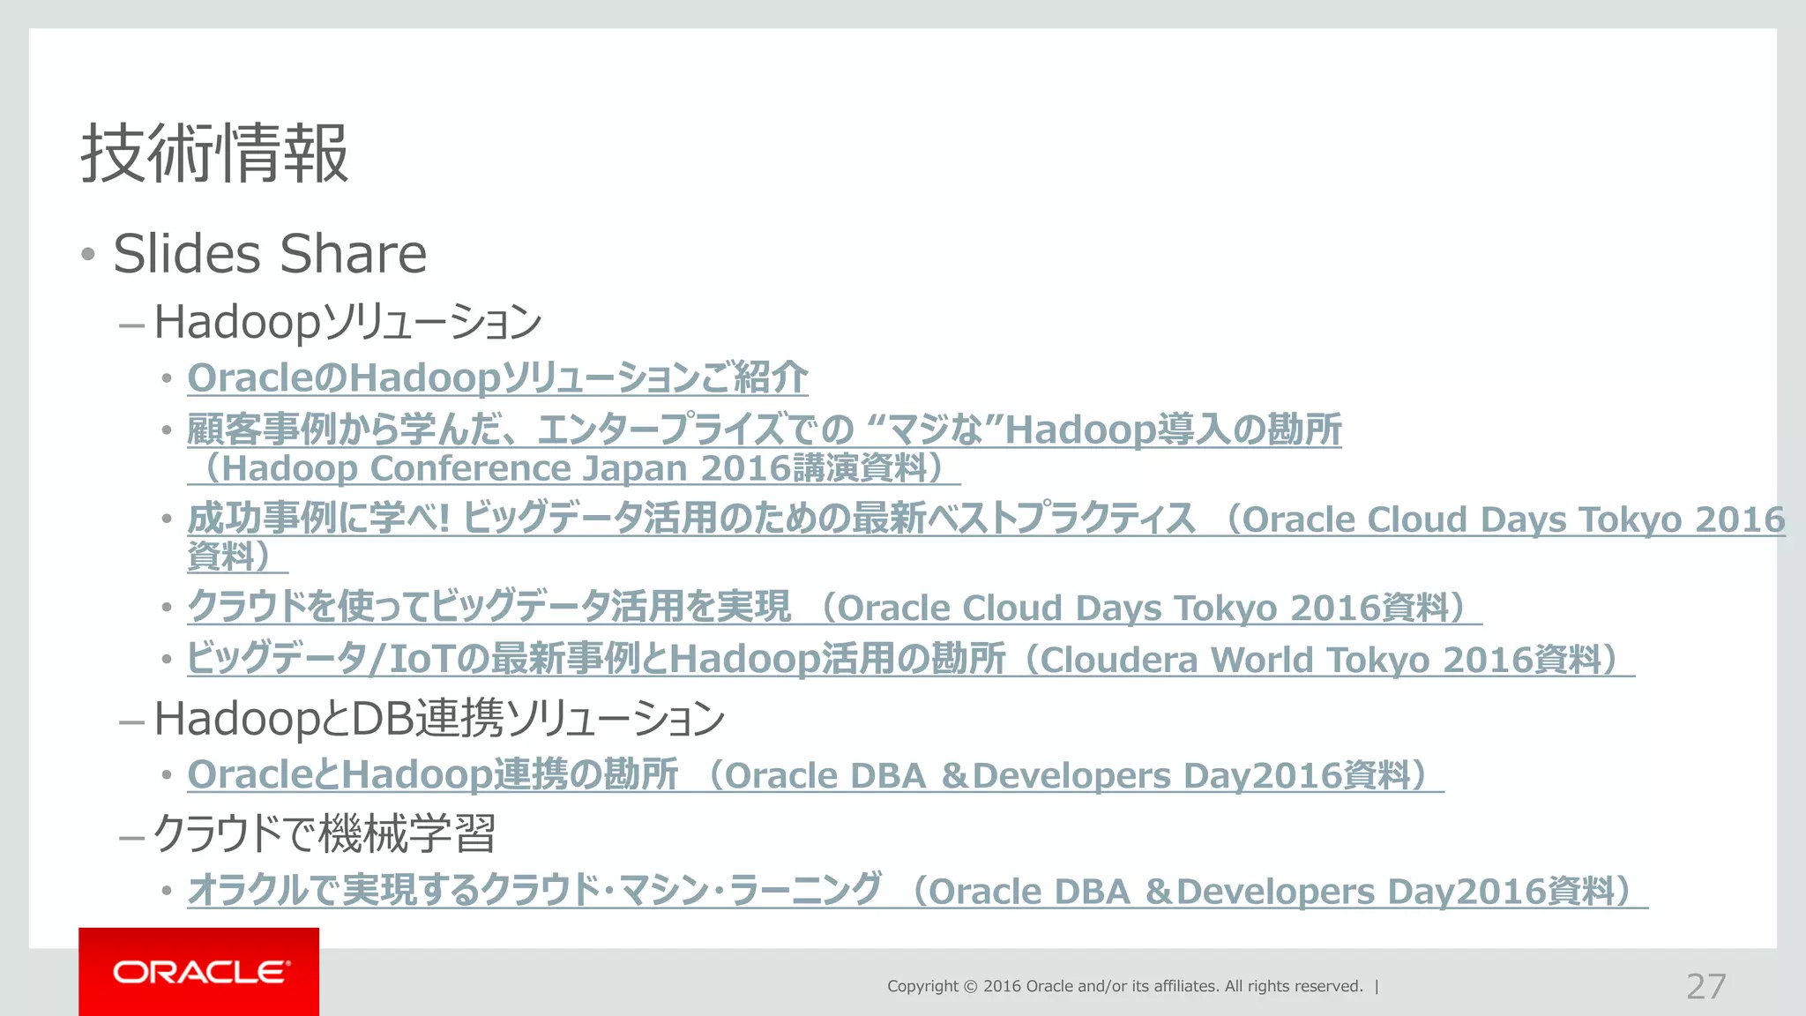Image resolution: width=1806 pixels, height=1016 pixels.
Task: Select the HadoopとDB連携ソリューション heading
Action: point(439,718)
